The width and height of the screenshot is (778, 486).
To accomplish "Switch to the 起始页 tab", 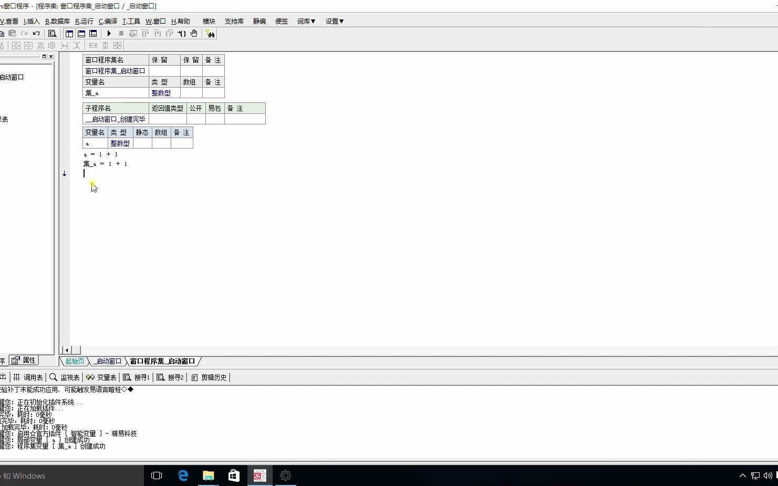I will coord(75,361).
